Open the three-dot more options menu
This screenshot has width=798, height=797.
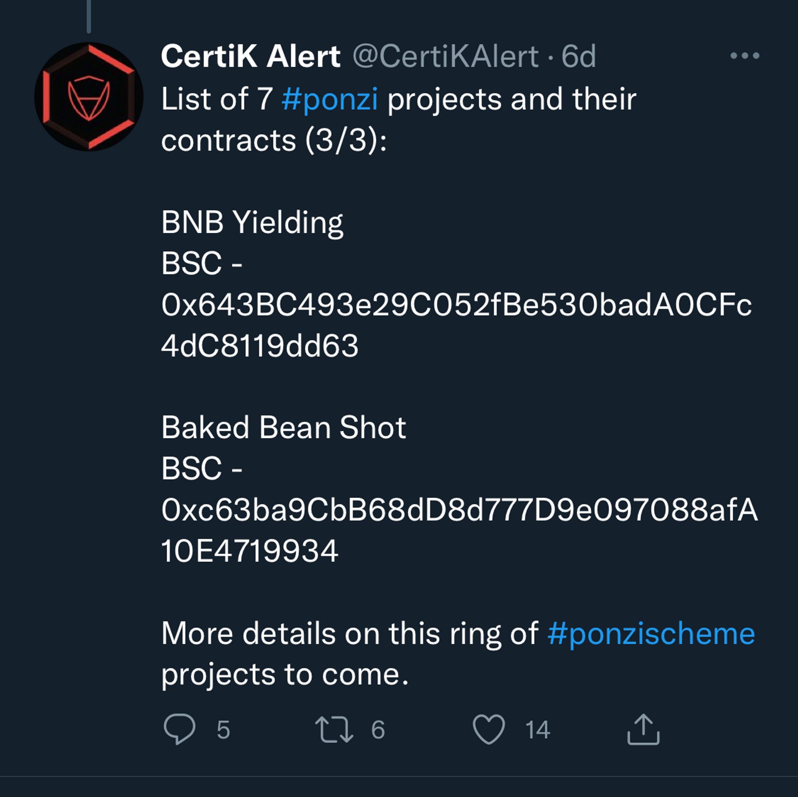744,55
